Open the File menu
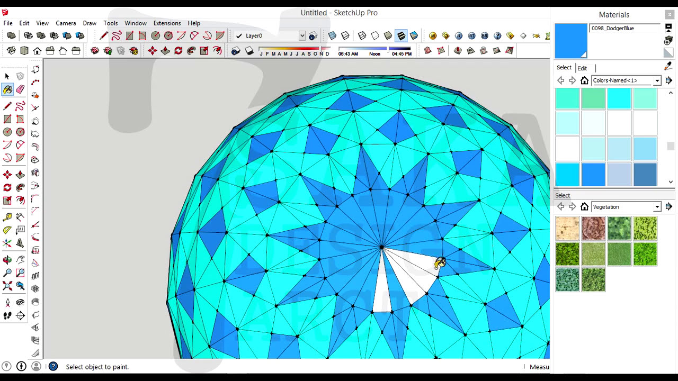The height and width of the screenshot is (381, 678). pos(8,23)
